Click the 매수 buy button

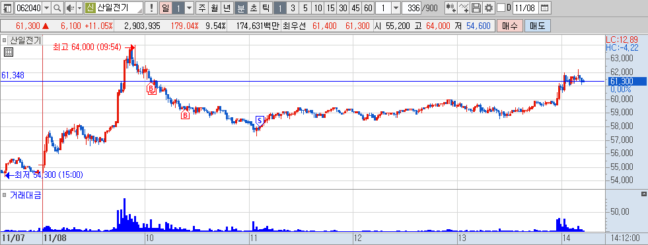pyautogui.click(x=509, y=26)
